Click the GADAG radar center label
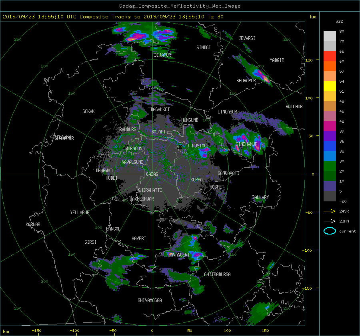This screenshot has height=336, width=360. click(152, 174)
